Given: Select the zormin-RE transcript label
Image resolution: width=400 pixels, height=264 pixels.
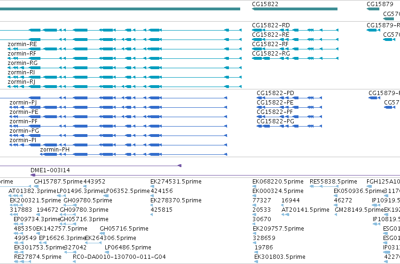Looking at the screenshot, I should 22,44.
